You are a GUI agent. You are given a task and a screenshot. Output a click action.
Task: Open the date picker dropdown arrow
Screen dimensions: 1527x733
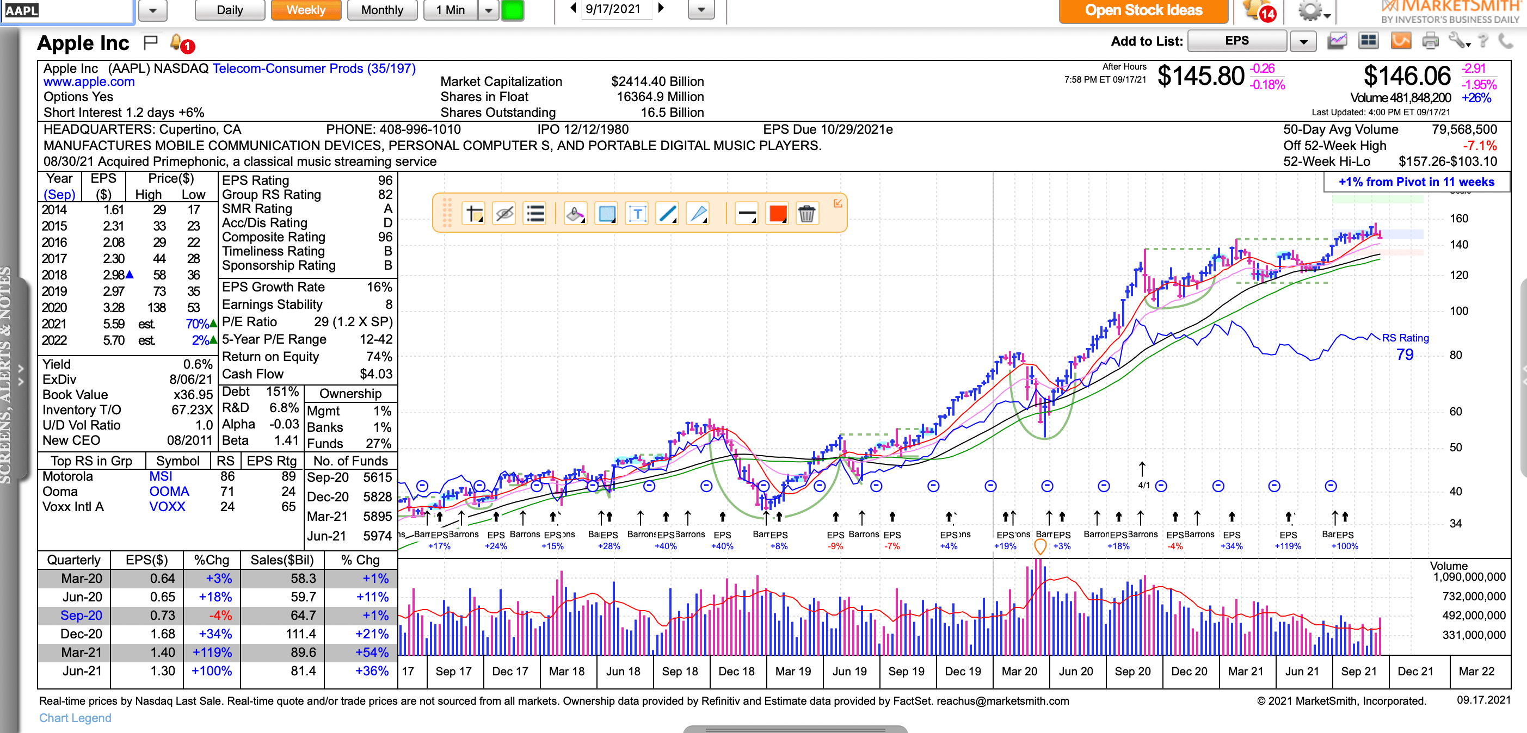tap(701, 10)
